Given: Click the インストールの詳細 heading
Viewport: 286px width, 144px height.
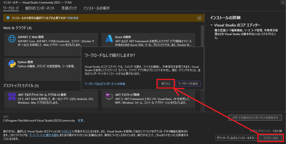Looking at the screenshot, I should coord(225,18).
